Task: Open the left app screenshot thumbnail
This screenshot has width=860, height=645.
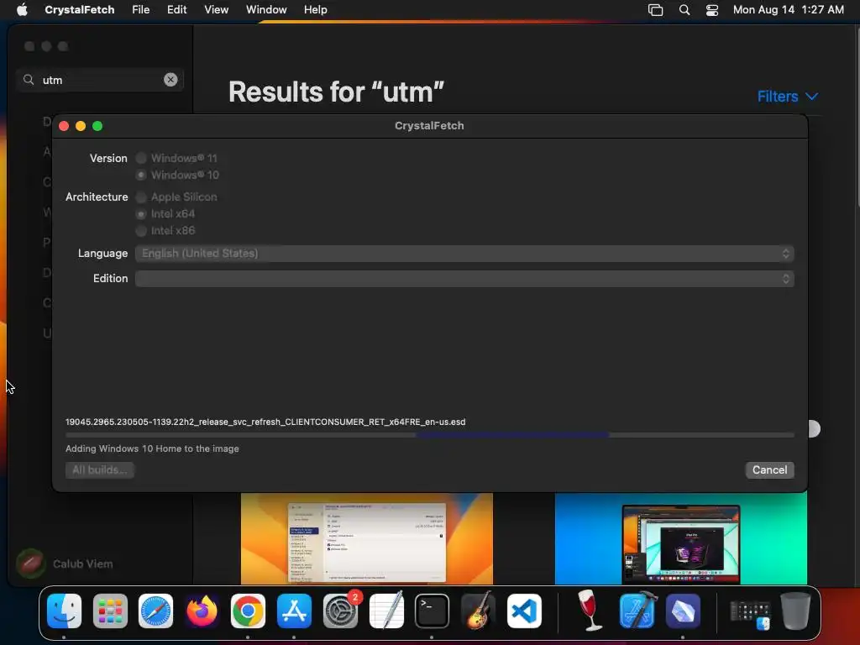Action: 367,538
